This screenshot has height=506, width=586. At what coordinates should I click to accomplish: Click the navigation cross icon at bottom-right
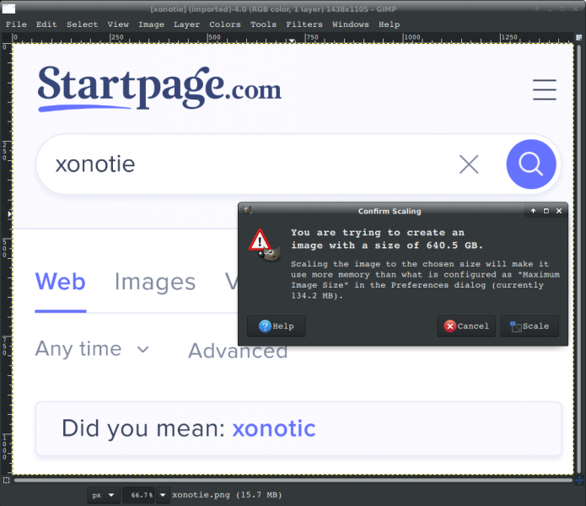pyautogui.click(x=579, y=480)
